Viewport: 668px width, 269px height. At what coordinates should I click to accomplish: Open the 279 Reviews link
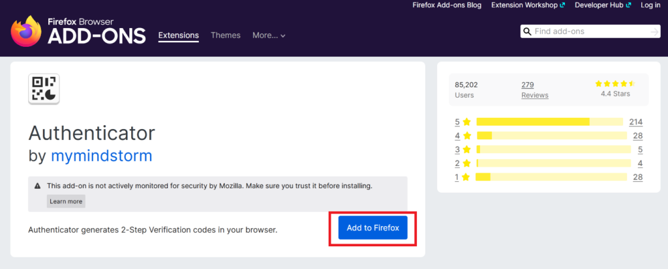[x=534, y=90]
